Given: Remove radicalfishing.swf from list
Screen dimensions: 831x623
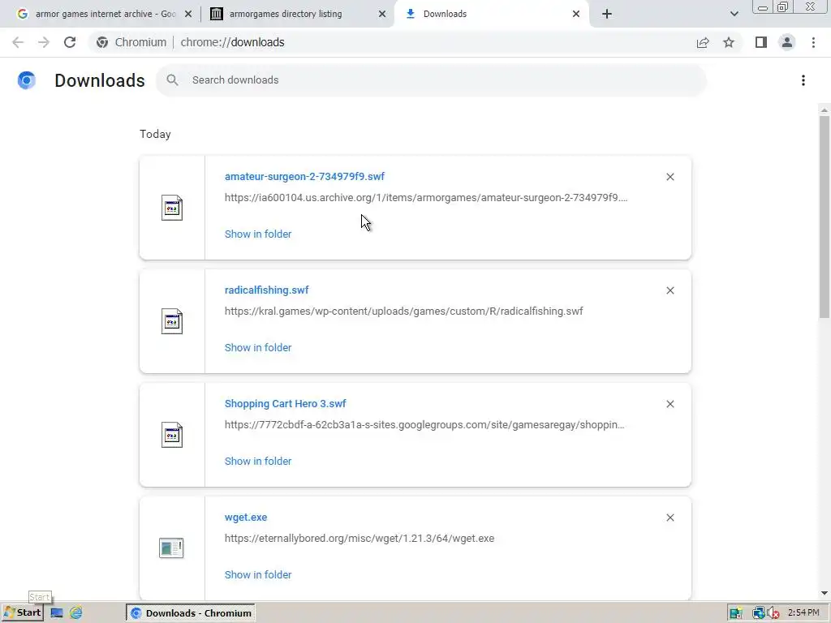Looking at the screenshot, I should coord(670,290).
